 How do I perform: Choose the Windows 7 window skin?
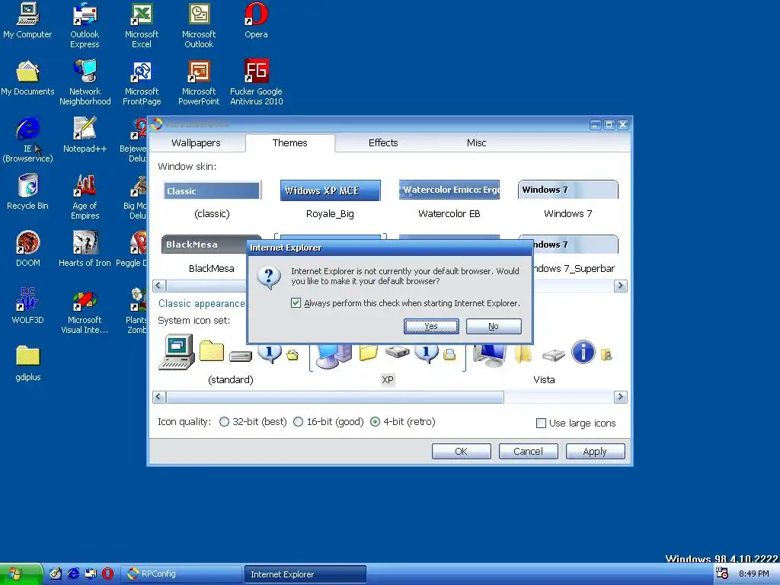pos(568,200)
